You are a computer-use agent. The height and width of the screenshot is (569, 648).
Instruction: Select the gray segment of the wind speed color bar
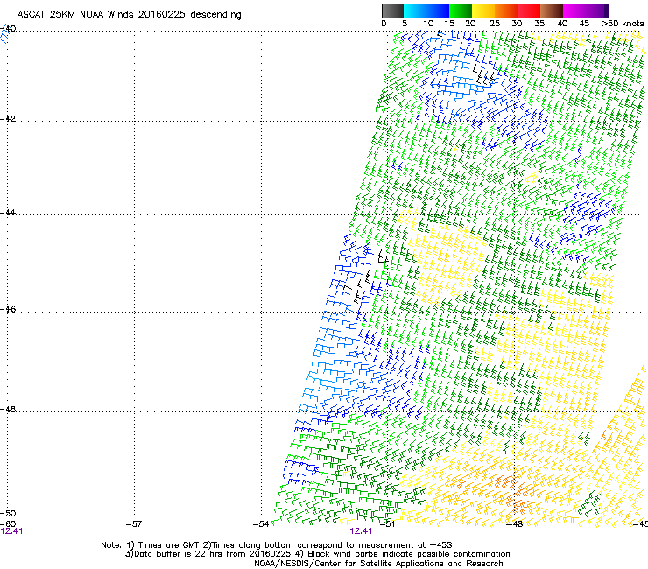[x=392, y=11]
